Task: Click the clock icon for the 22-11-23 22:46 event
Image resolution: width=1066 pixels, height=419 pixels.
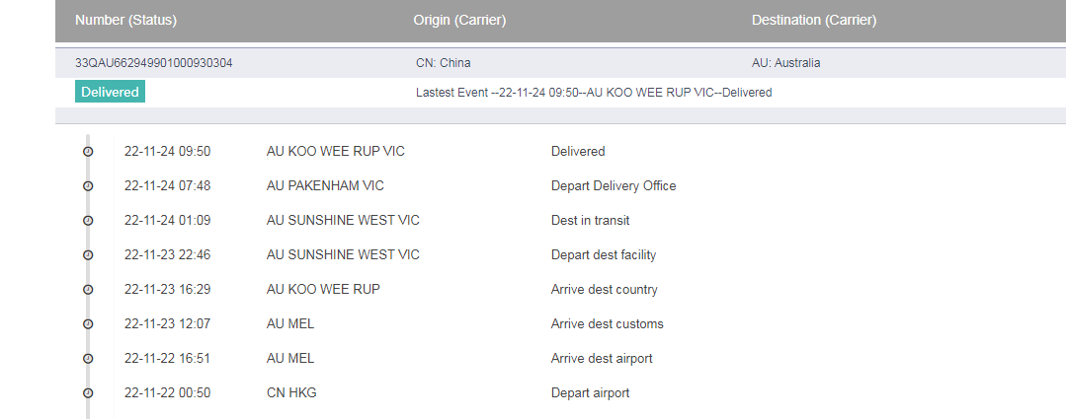Action: pos(88,255)
